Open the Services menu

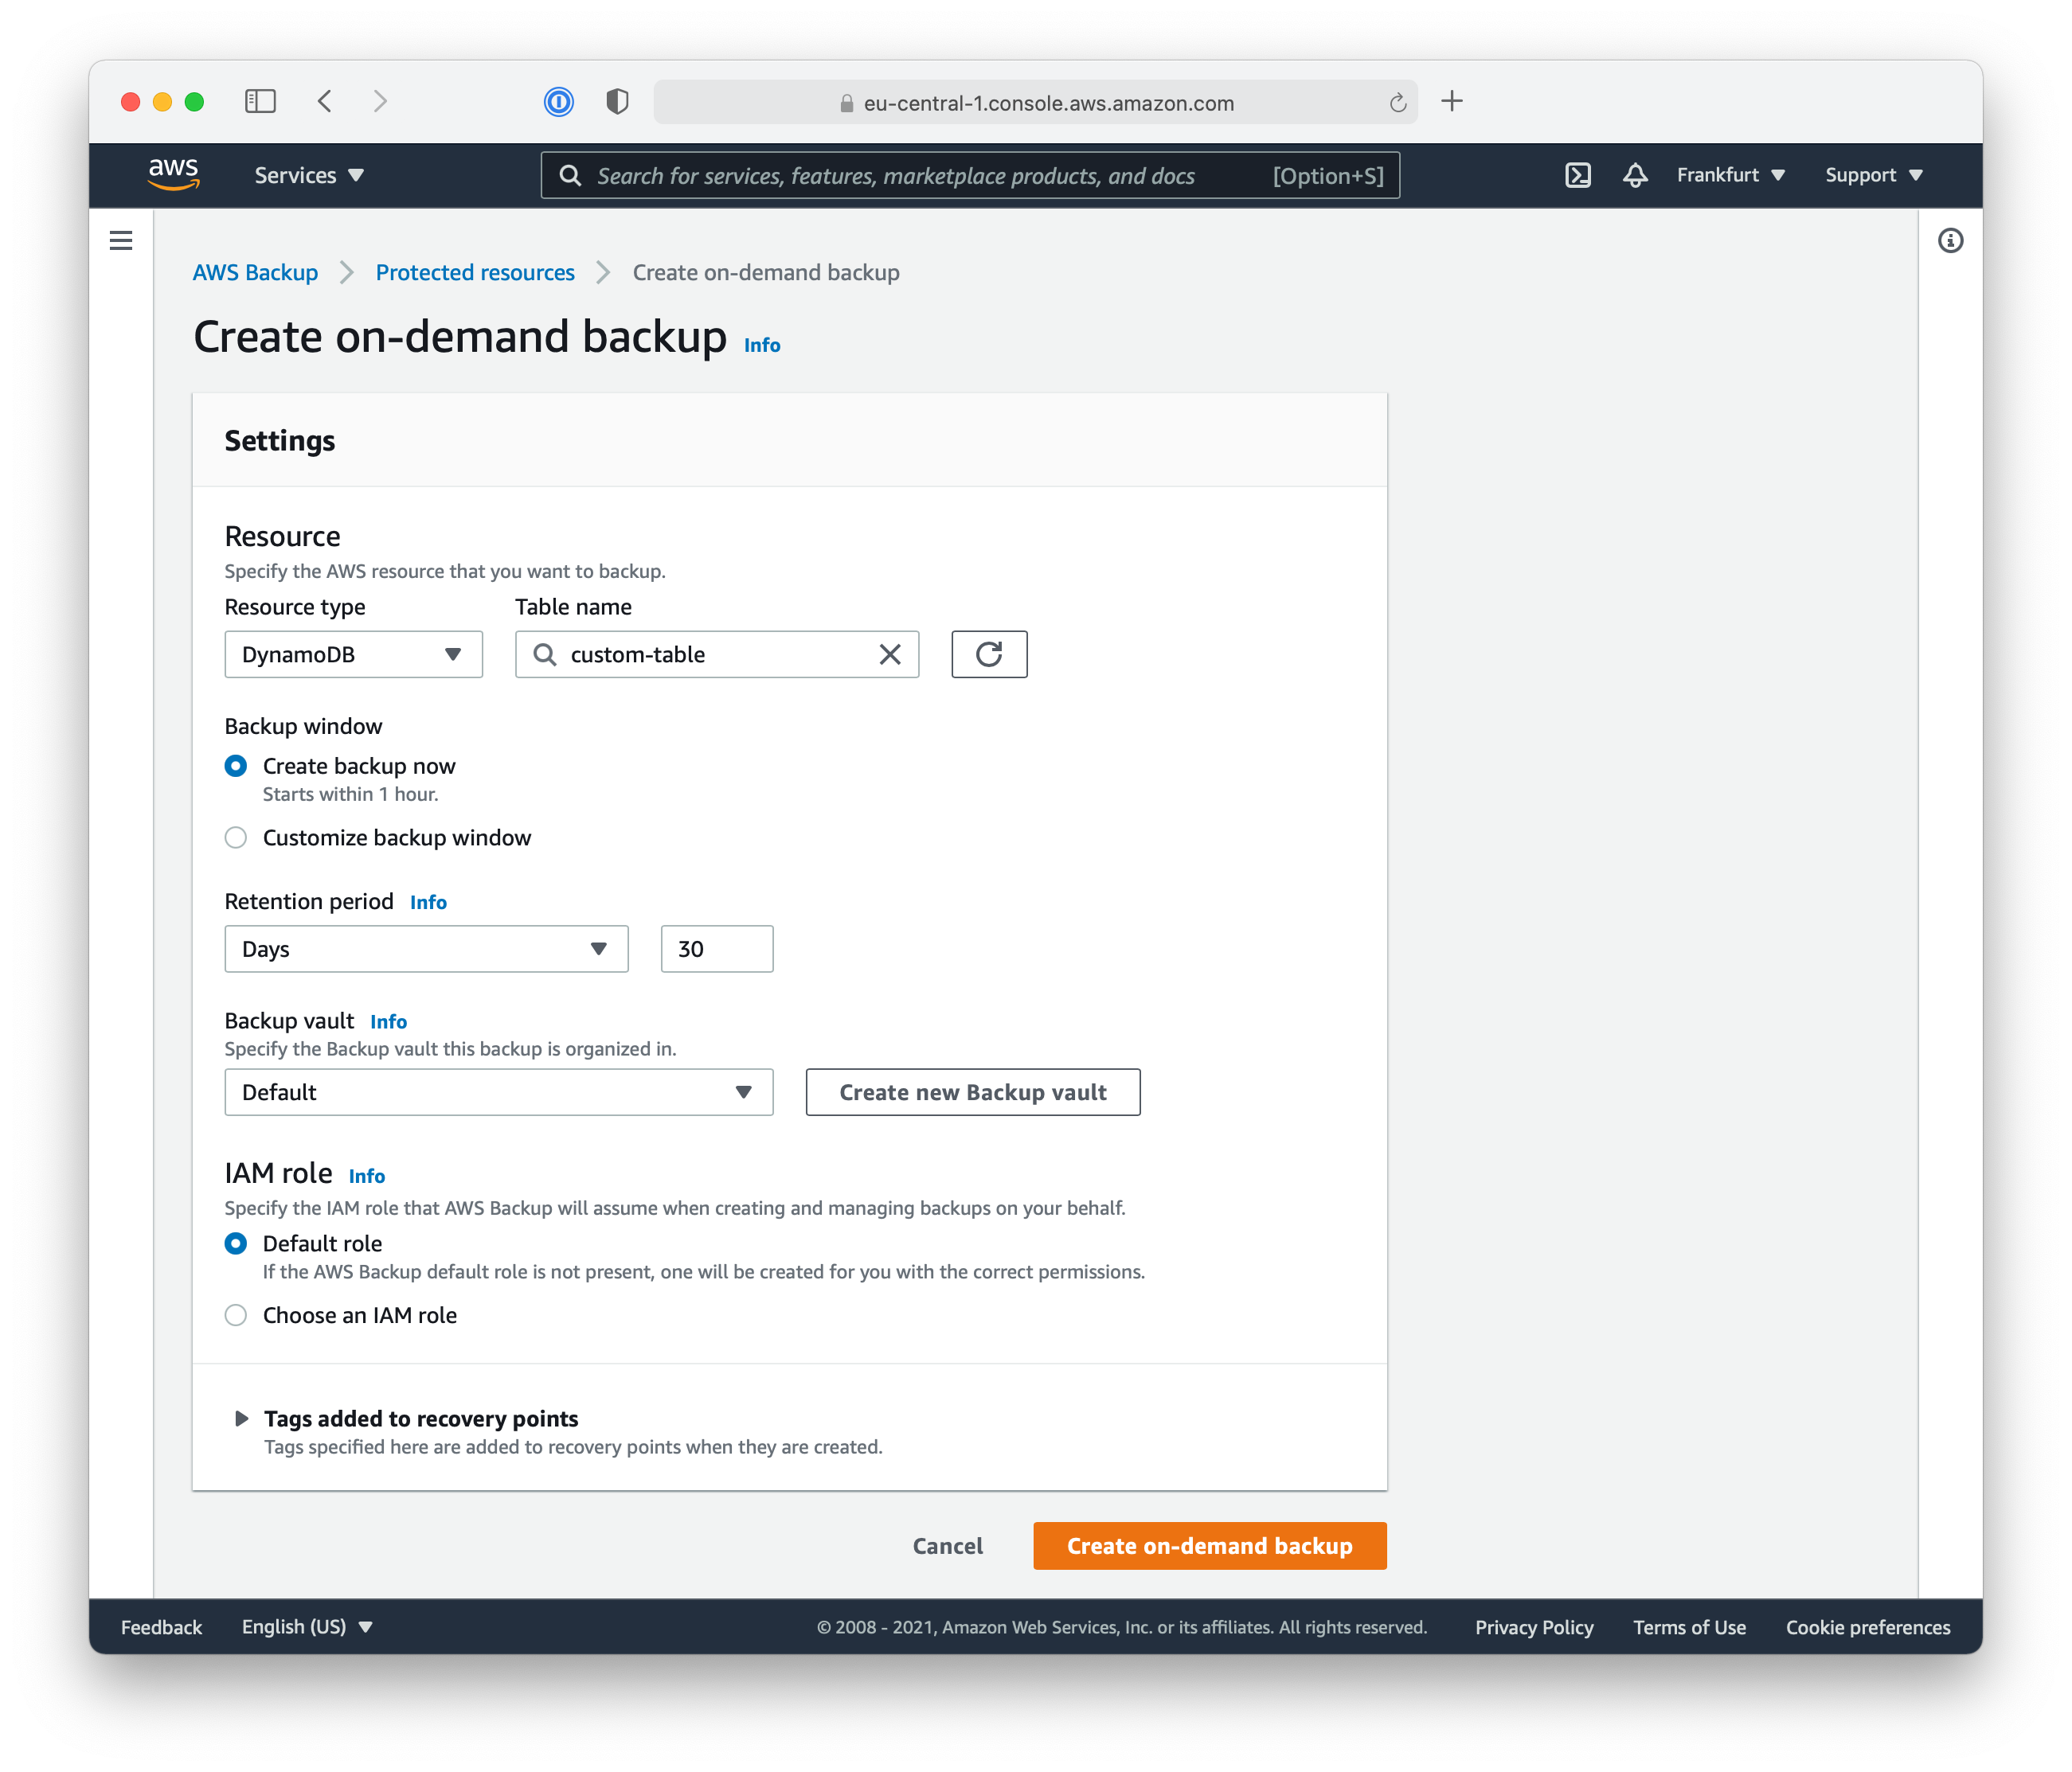(x=309, y=175)
